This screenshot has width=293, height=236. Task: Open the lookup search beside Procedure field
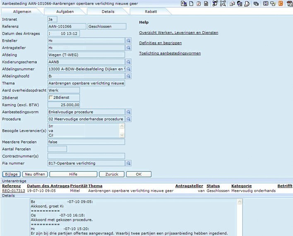[x=129, y=119]
